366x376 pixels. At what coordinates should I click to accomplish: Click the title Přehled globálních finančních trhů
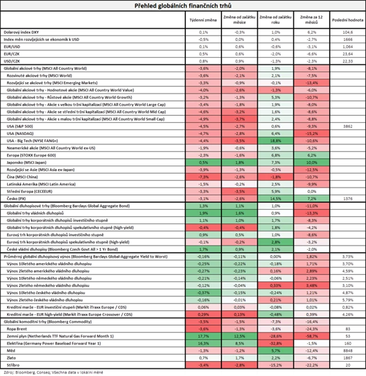coord(183,6)
